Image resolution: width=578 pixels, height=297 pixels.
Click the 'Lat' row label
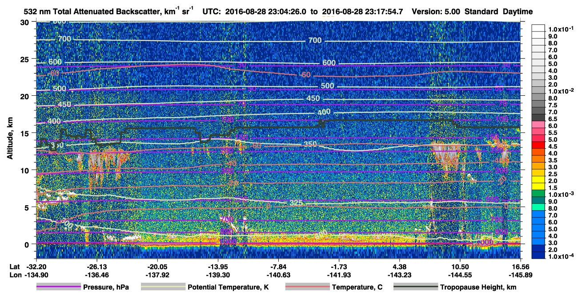point(14,266)
